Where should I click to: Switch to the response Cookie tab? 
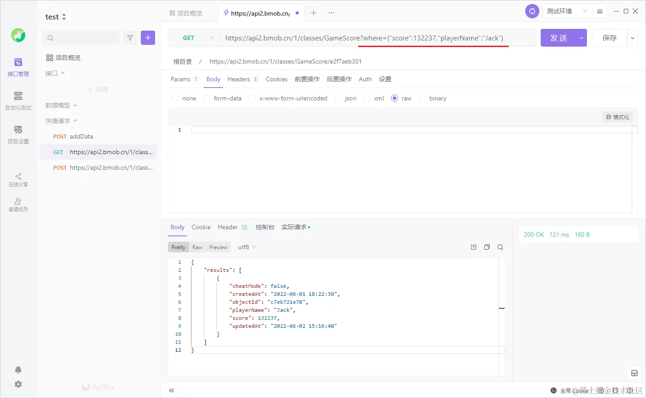pyautogui.click(x=201, y=227)
